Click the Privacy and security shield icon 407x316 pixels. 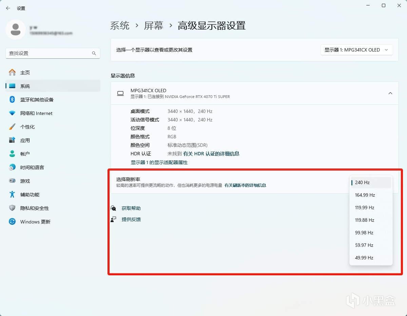pyautogui.click(x=12, y=208)
